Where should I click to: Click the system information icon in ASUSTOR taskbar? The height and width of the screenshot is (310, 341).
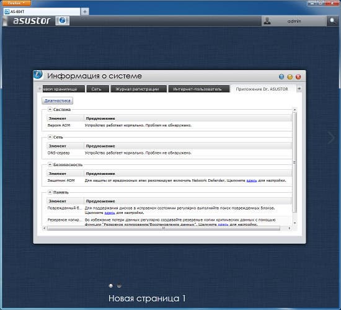click(63, 20)
